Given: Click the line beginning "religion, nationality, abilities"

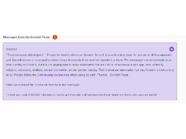Looking at the screenshot, I should [x=90, y=70].
